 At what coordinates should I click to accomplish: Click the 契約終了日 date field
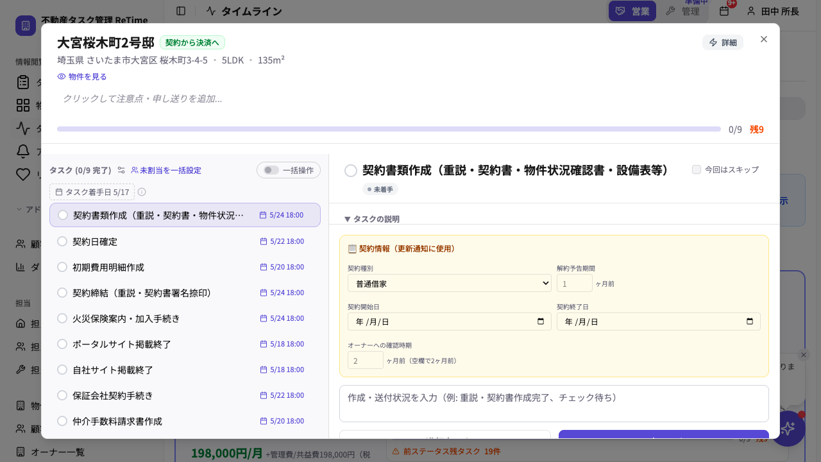coord(659,321)
